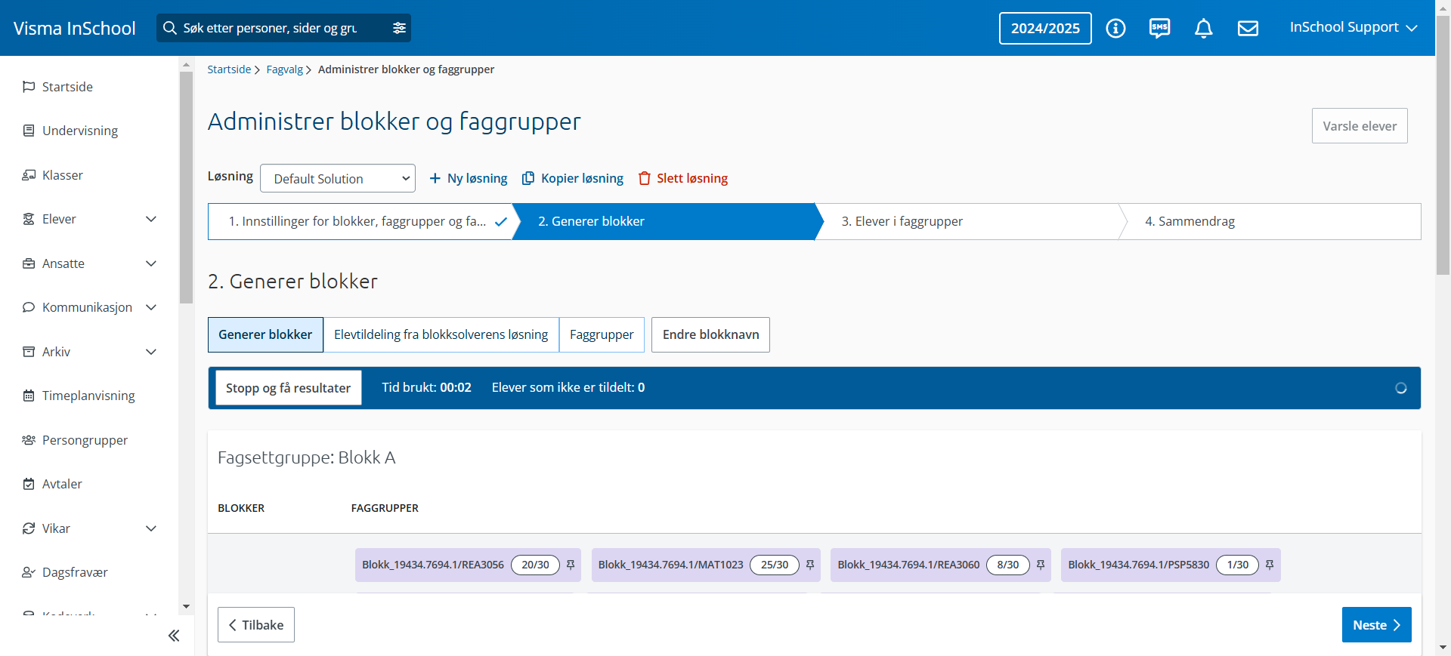Pin the REA3056 faggruppe

(x=571, y=565)
